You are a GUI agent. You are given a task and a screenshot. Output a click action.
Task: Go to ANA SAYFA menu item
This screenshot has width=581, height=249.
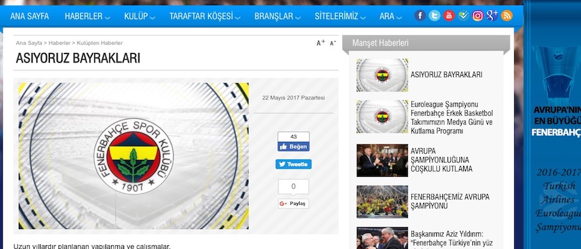[x=29, y=16]
